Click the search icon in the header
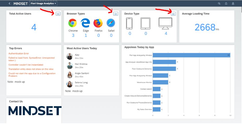The image size is (242, 124). (219, 3)
